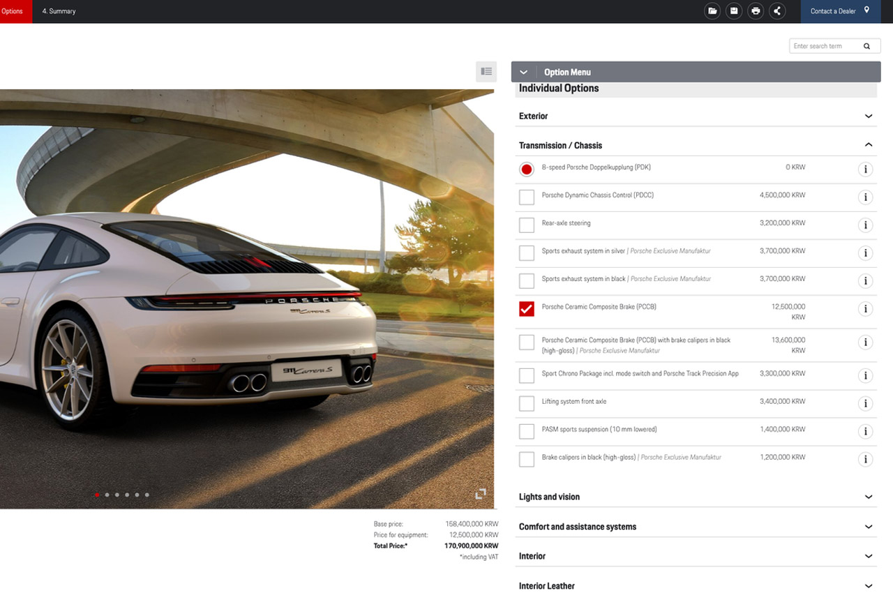
Task: Click the Individual Options heading
Action: tap(559, 88)
